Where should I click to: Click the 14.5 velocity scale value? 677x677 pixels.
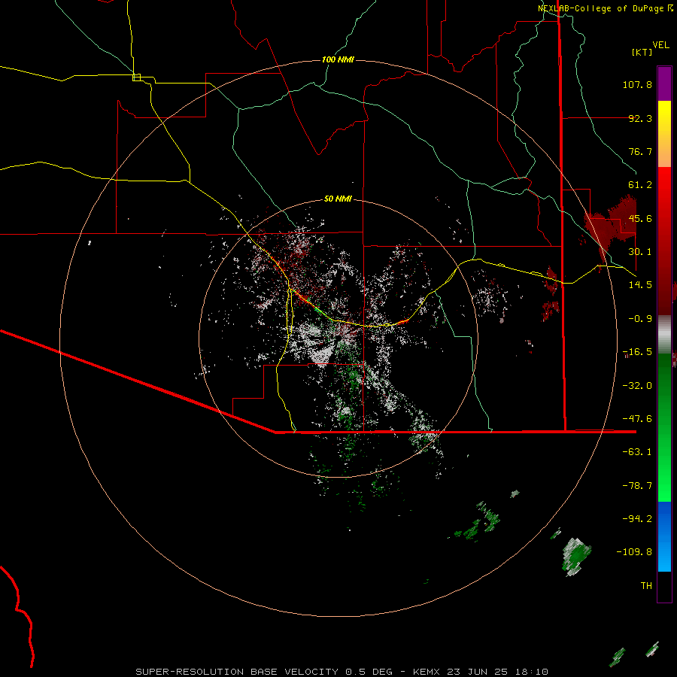(640, 285)
